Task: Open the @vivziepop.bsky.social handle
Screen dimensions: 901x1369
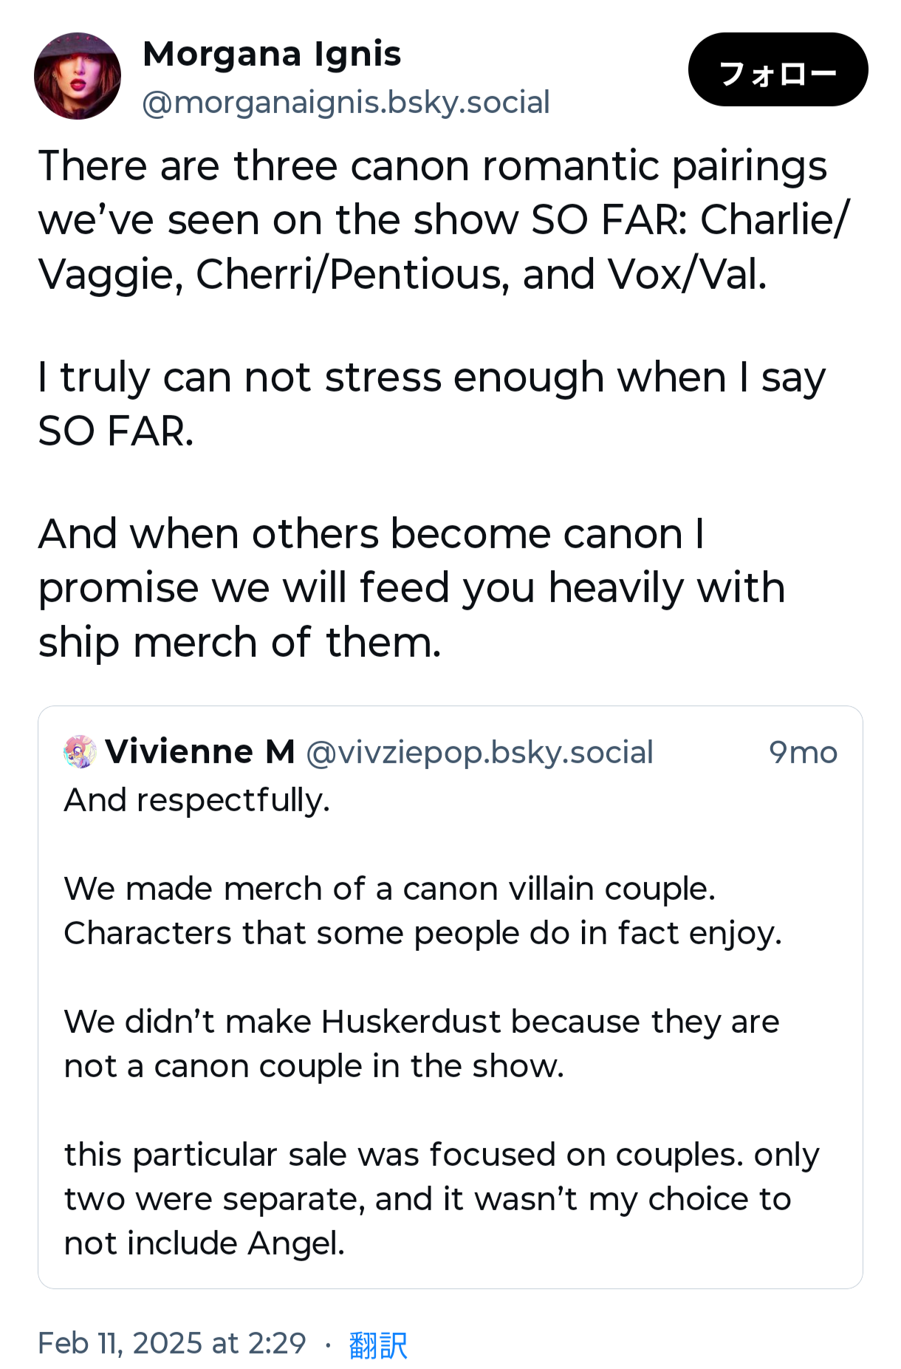Action: 479,753
